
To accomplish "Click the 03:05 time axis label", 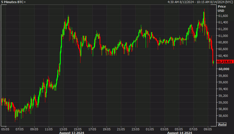I will (x=164, y=129).
